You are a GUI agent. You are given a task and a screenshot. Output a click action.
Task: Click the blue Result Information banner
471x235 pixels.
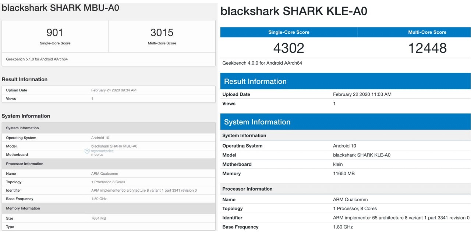click(x=346, y=82)
